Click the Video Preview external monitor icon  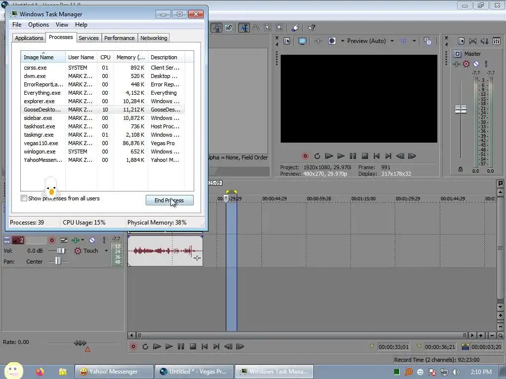302,41
